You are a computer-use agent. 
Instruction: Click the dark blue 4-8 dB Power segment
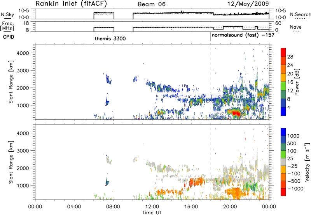[283, 103]
